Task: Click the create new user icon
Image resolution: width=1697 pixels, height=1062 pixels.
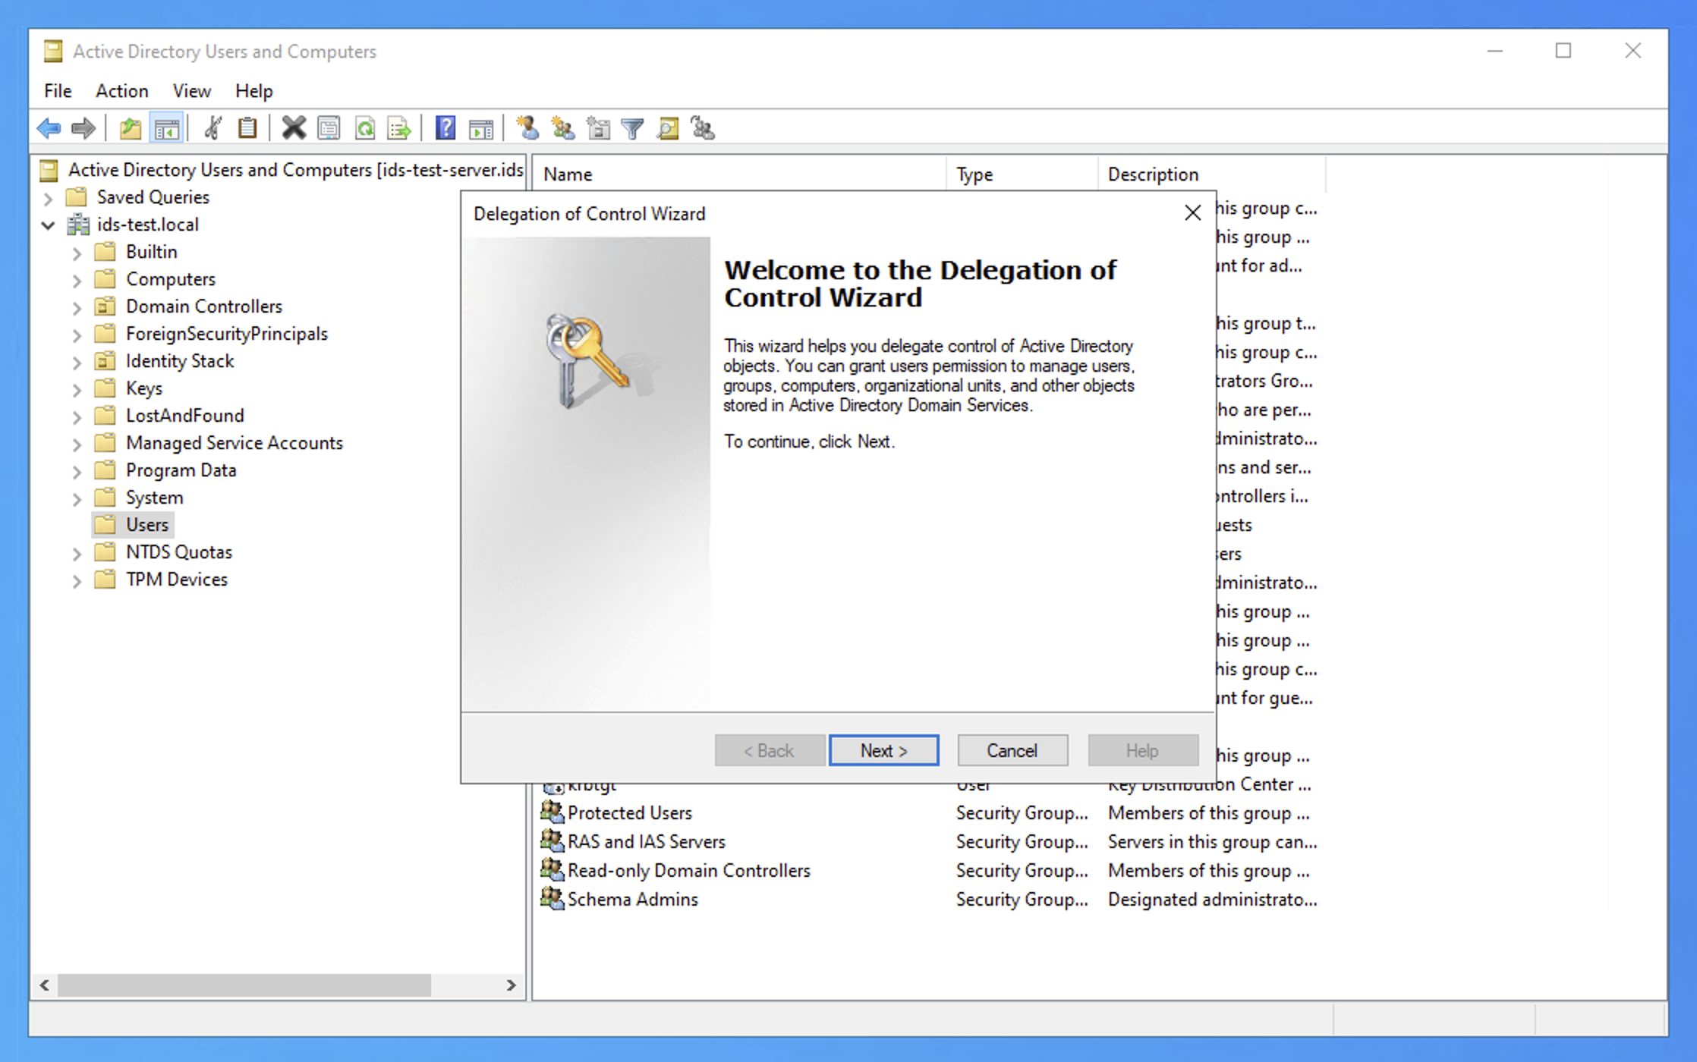Action: pyautogui.click(x=527, y=128)
